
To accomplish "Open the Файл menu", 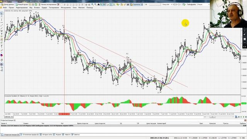I will point(5,8).
